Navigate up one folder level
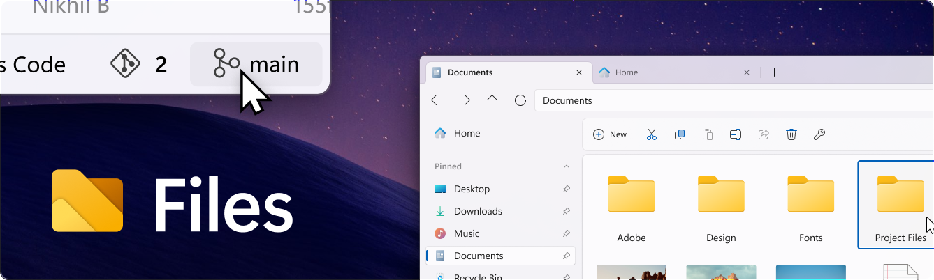Viewport: 934px width, 280px height. coord(492,100)
